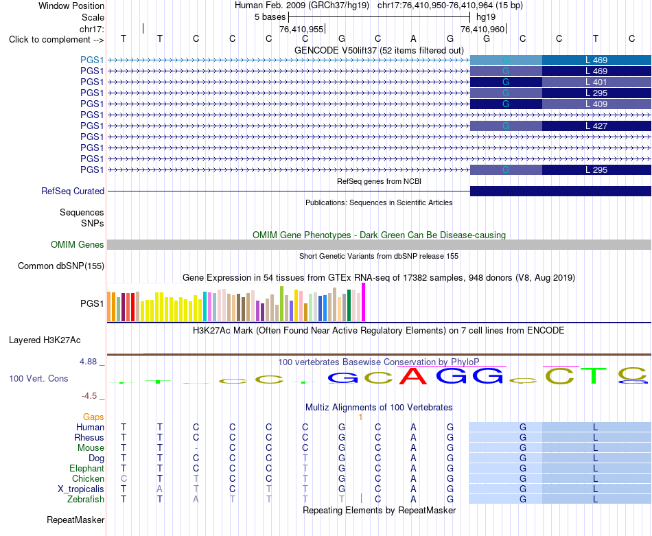Select the PGS1 exon labeled L 409

[x=596, y=104]
